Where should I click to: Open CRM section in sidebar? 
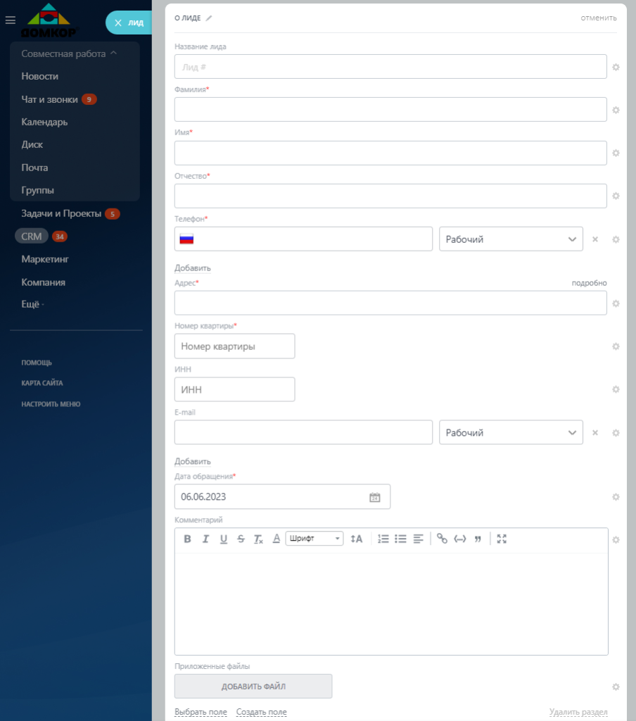pos(31,237)
